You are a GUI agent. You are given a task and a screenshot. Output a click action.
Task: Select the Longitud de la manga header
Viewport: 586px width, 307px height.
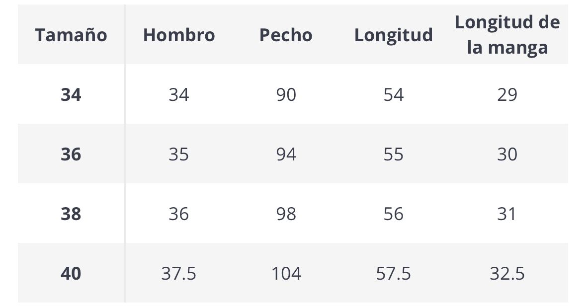pyautogui.click(x=507, y=35)
